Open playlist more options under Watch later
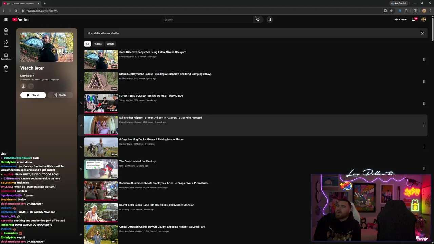 point(31,86)
